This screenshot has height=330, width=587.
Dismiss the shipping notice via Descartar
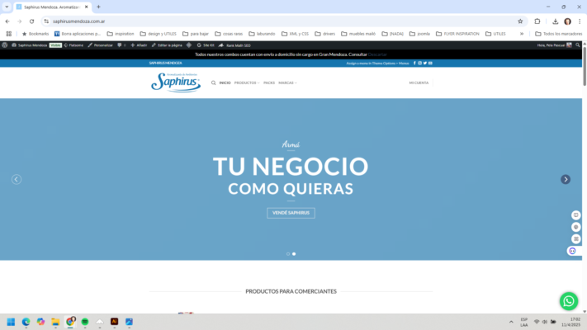(x=377, y=54)
